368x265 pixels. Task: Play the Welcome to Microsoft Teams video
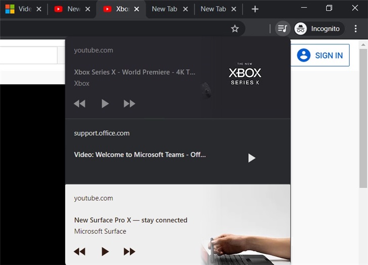[x=251, y=158]
